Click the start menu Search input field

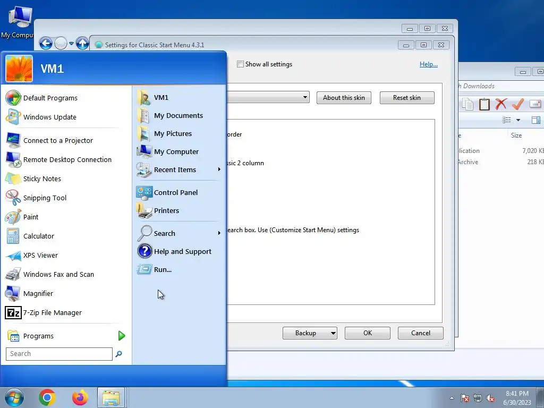point(59,354)
